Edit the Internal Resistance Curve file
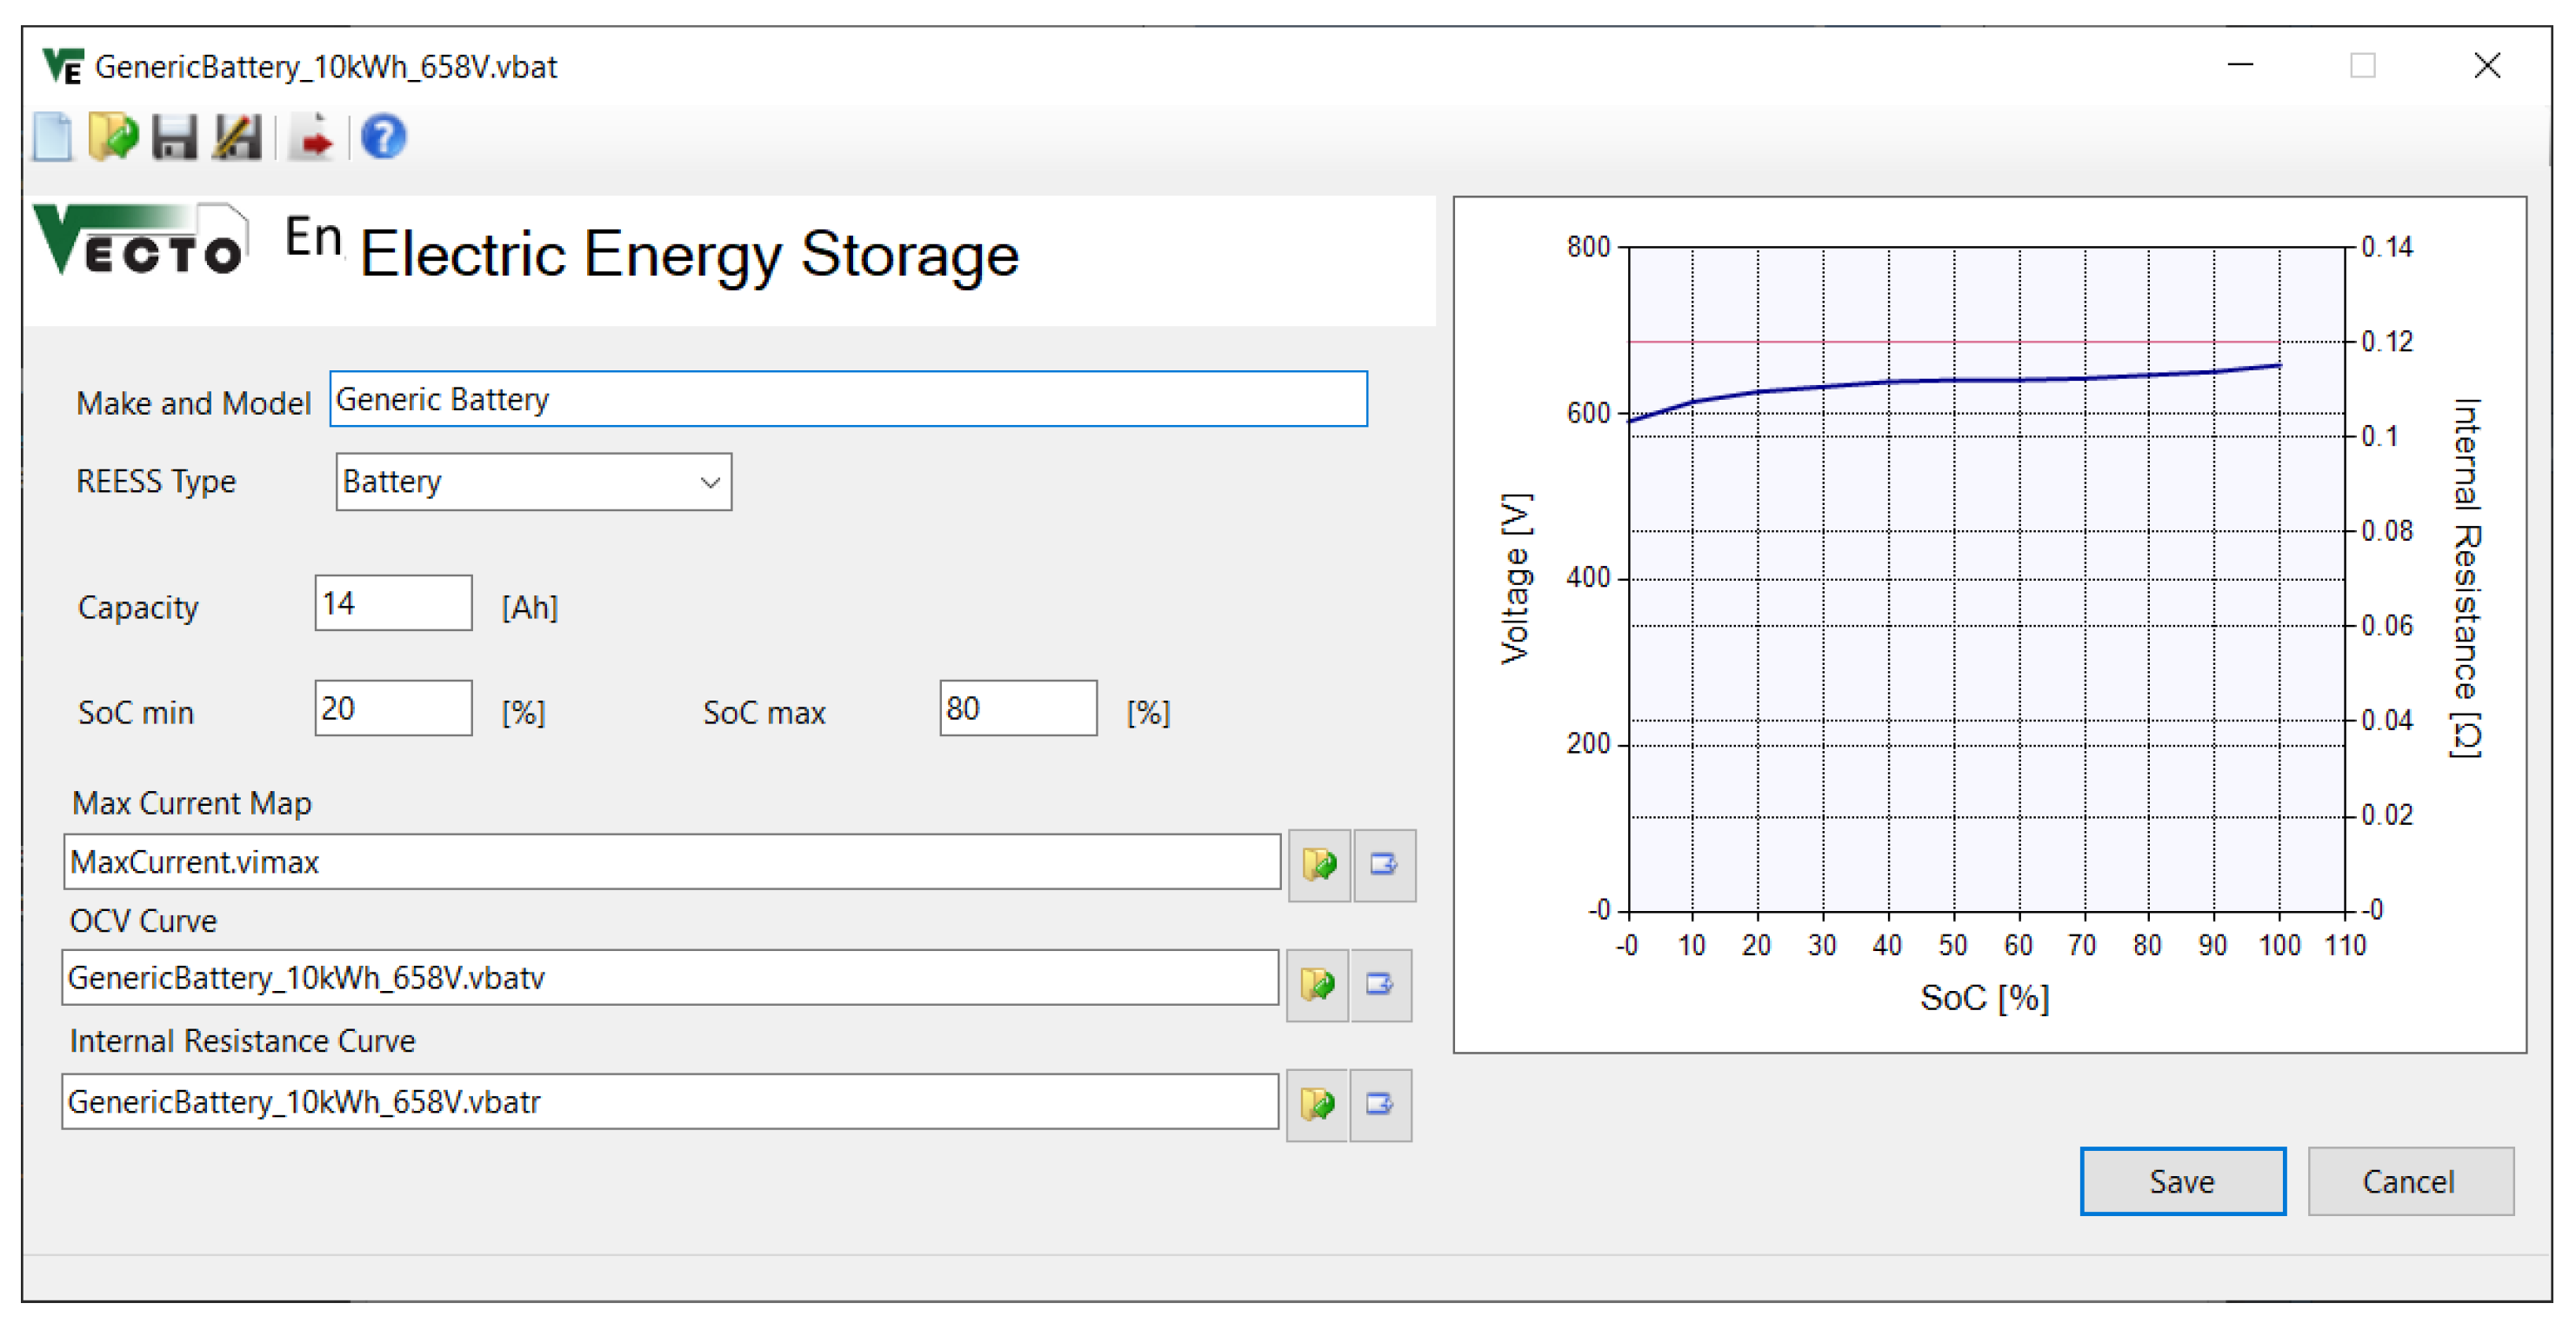Viewport: 2576px width, 1330px height. (1383, 1105)
